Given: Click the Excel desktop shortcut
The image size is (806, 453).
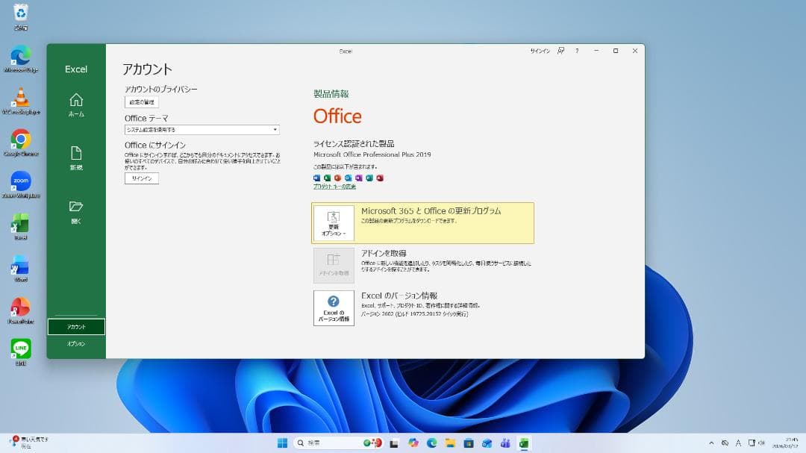Looking at the screenshot, I should (x=21, y=227).
